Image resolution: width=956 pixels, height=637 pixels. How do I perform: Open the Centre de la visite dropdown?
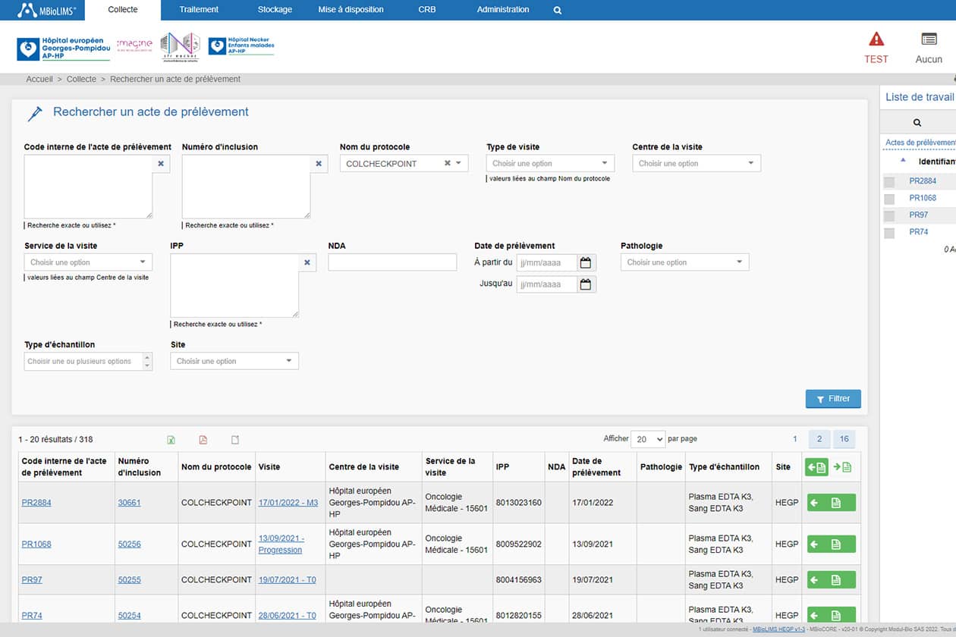coord(697,163)
